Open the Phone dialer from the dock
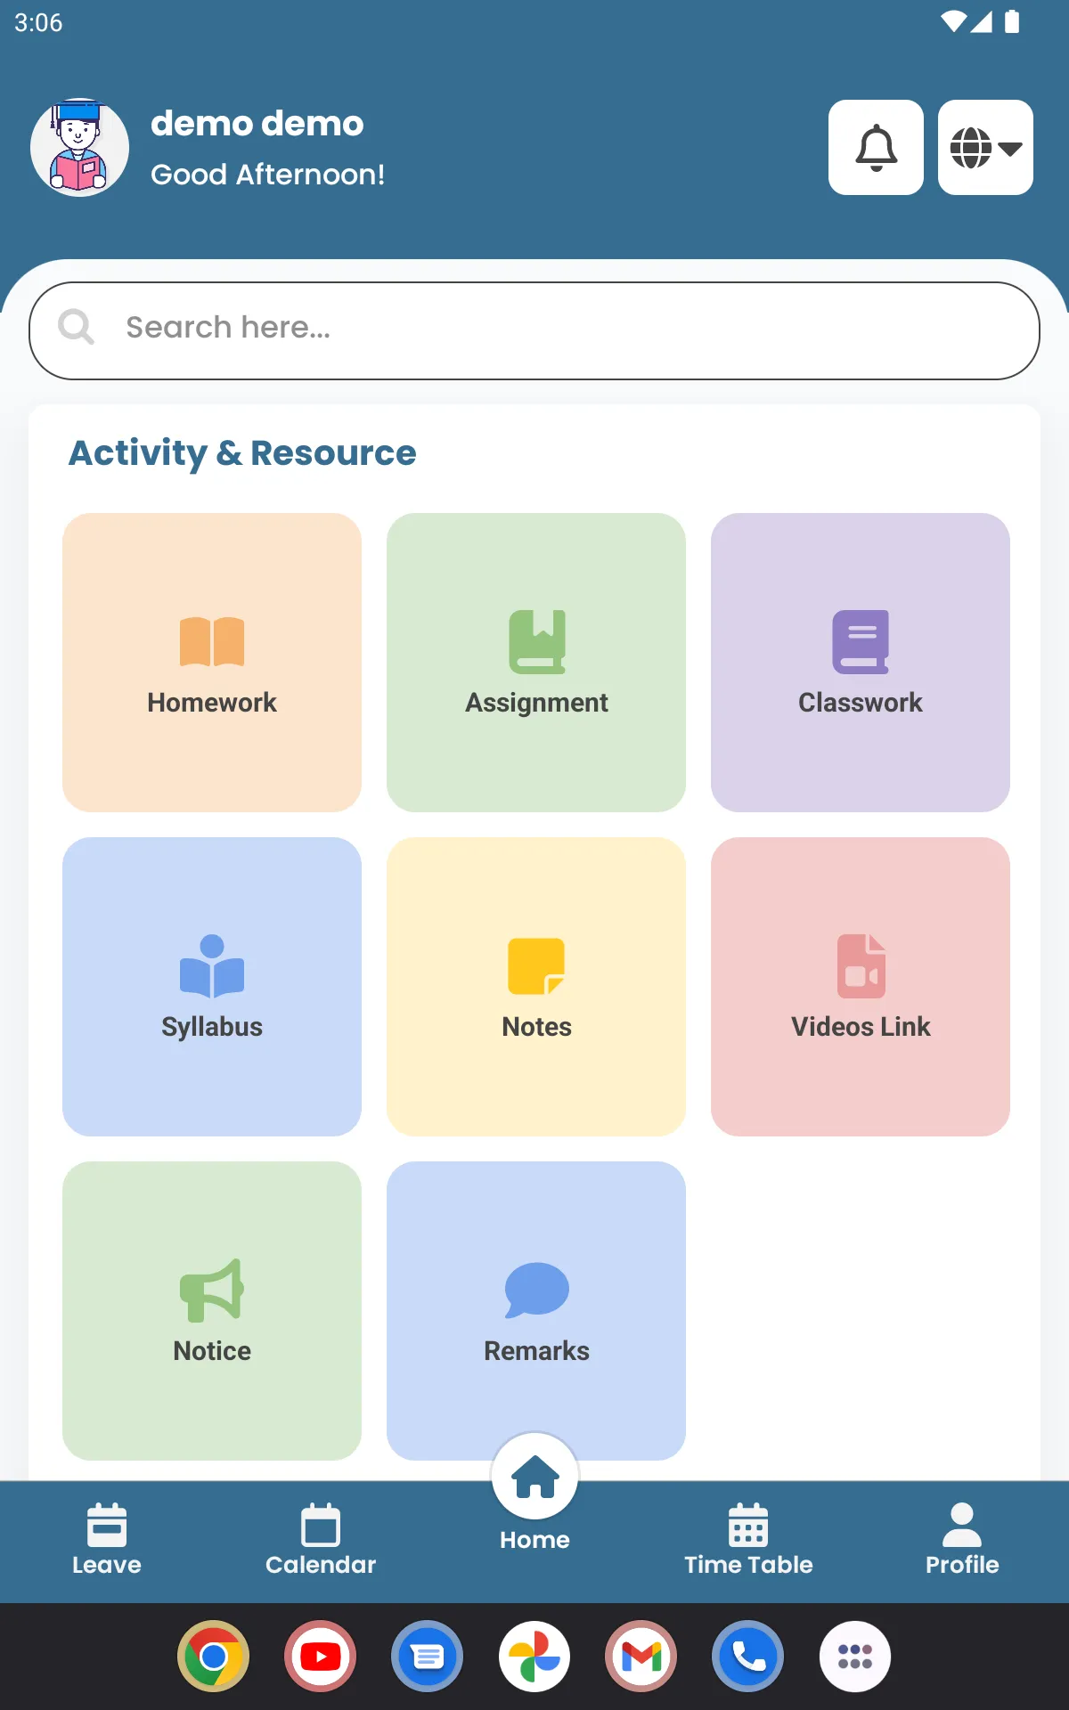The height and width of the screenshot is (1710, 1069). pyautogui.click(x=748, y=1657)
